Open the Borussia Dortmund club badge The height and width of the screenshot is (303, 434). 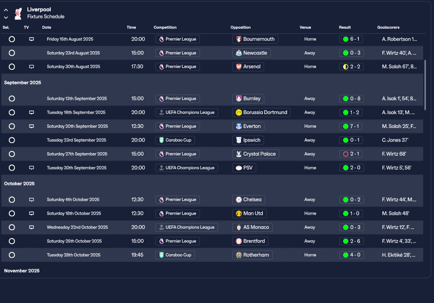[239, 112]
